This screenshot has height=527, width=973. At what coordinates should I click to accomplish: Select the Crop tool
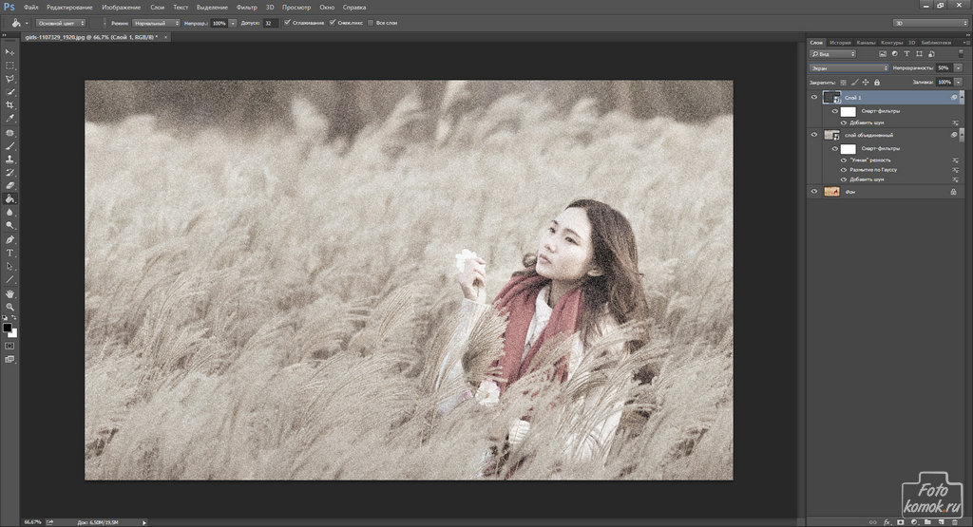coord(10,105)
